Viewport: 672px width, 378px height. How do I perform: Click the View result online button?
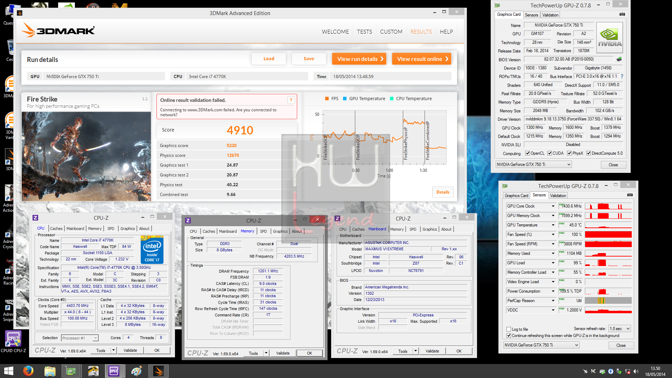[421, 59]
